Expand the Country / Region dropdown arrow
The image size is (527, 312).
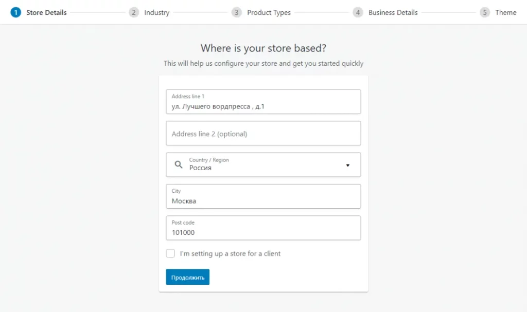point(347,165)
